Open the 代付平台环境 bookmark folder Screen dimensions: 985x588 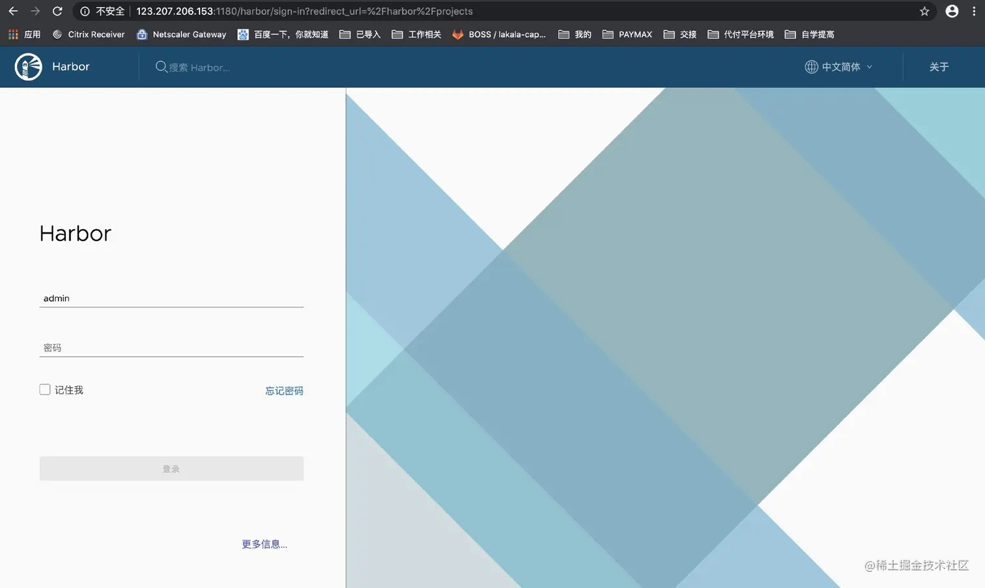[741, 35]
